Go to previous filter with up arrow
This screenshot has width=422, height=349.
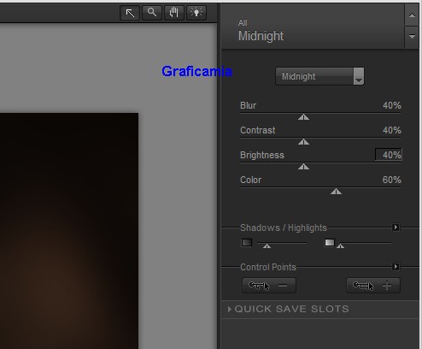412,15
